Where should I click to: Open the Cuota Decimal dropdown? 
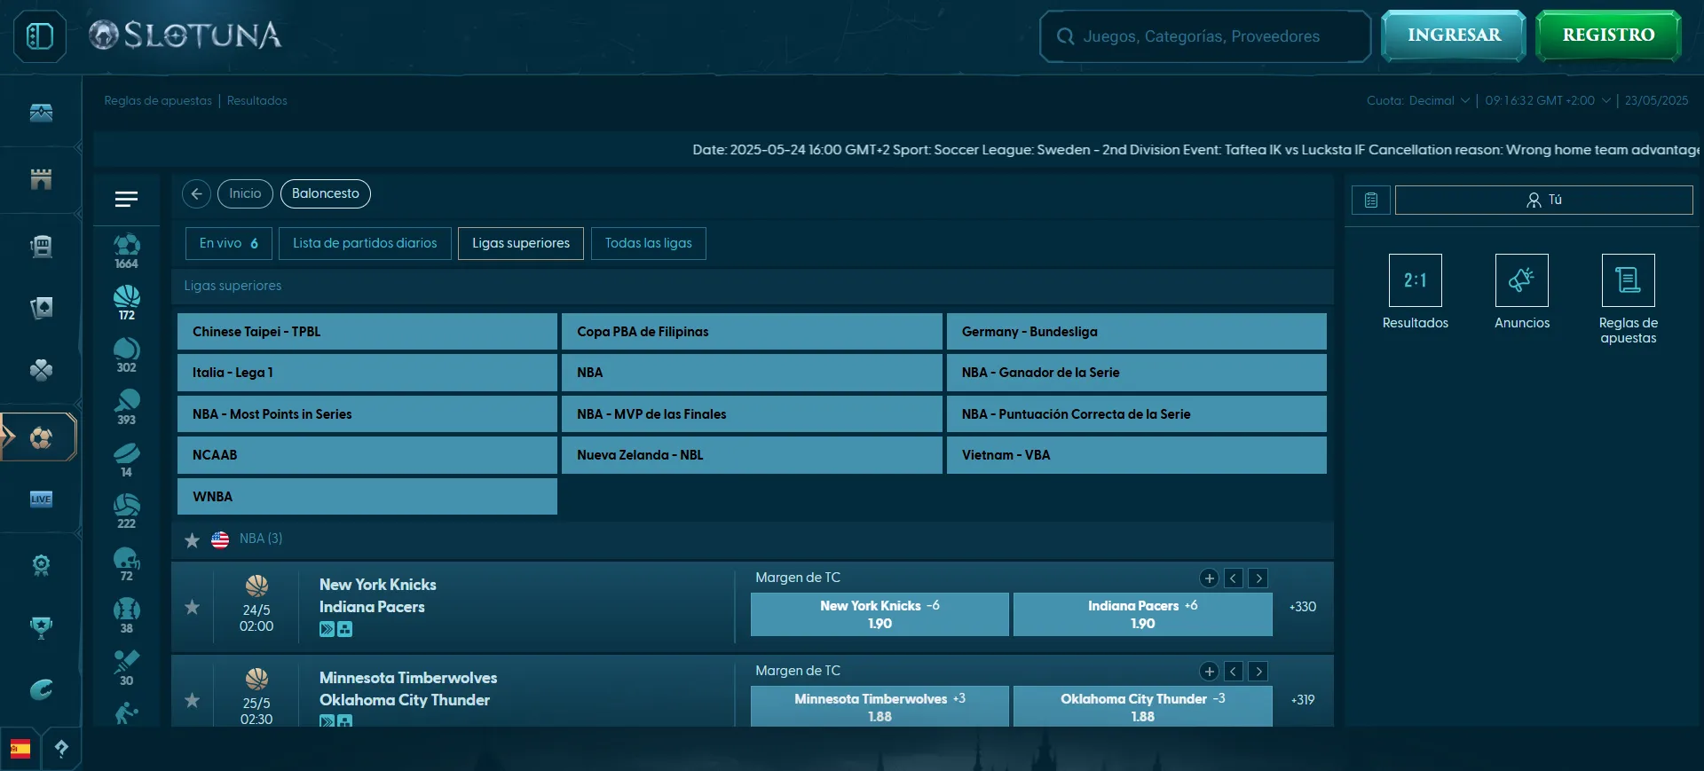[x=1418, y=100]
